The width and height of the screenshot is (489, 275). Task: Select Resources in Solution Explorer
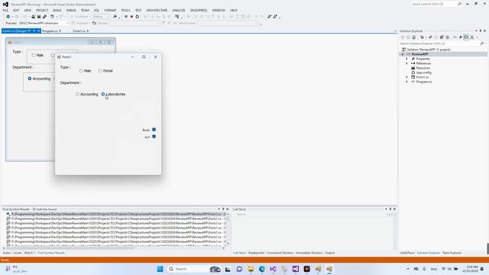[423, 68]
